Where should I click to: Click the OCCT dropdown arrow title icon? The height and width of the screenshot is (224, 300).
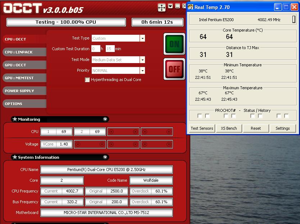171,6
